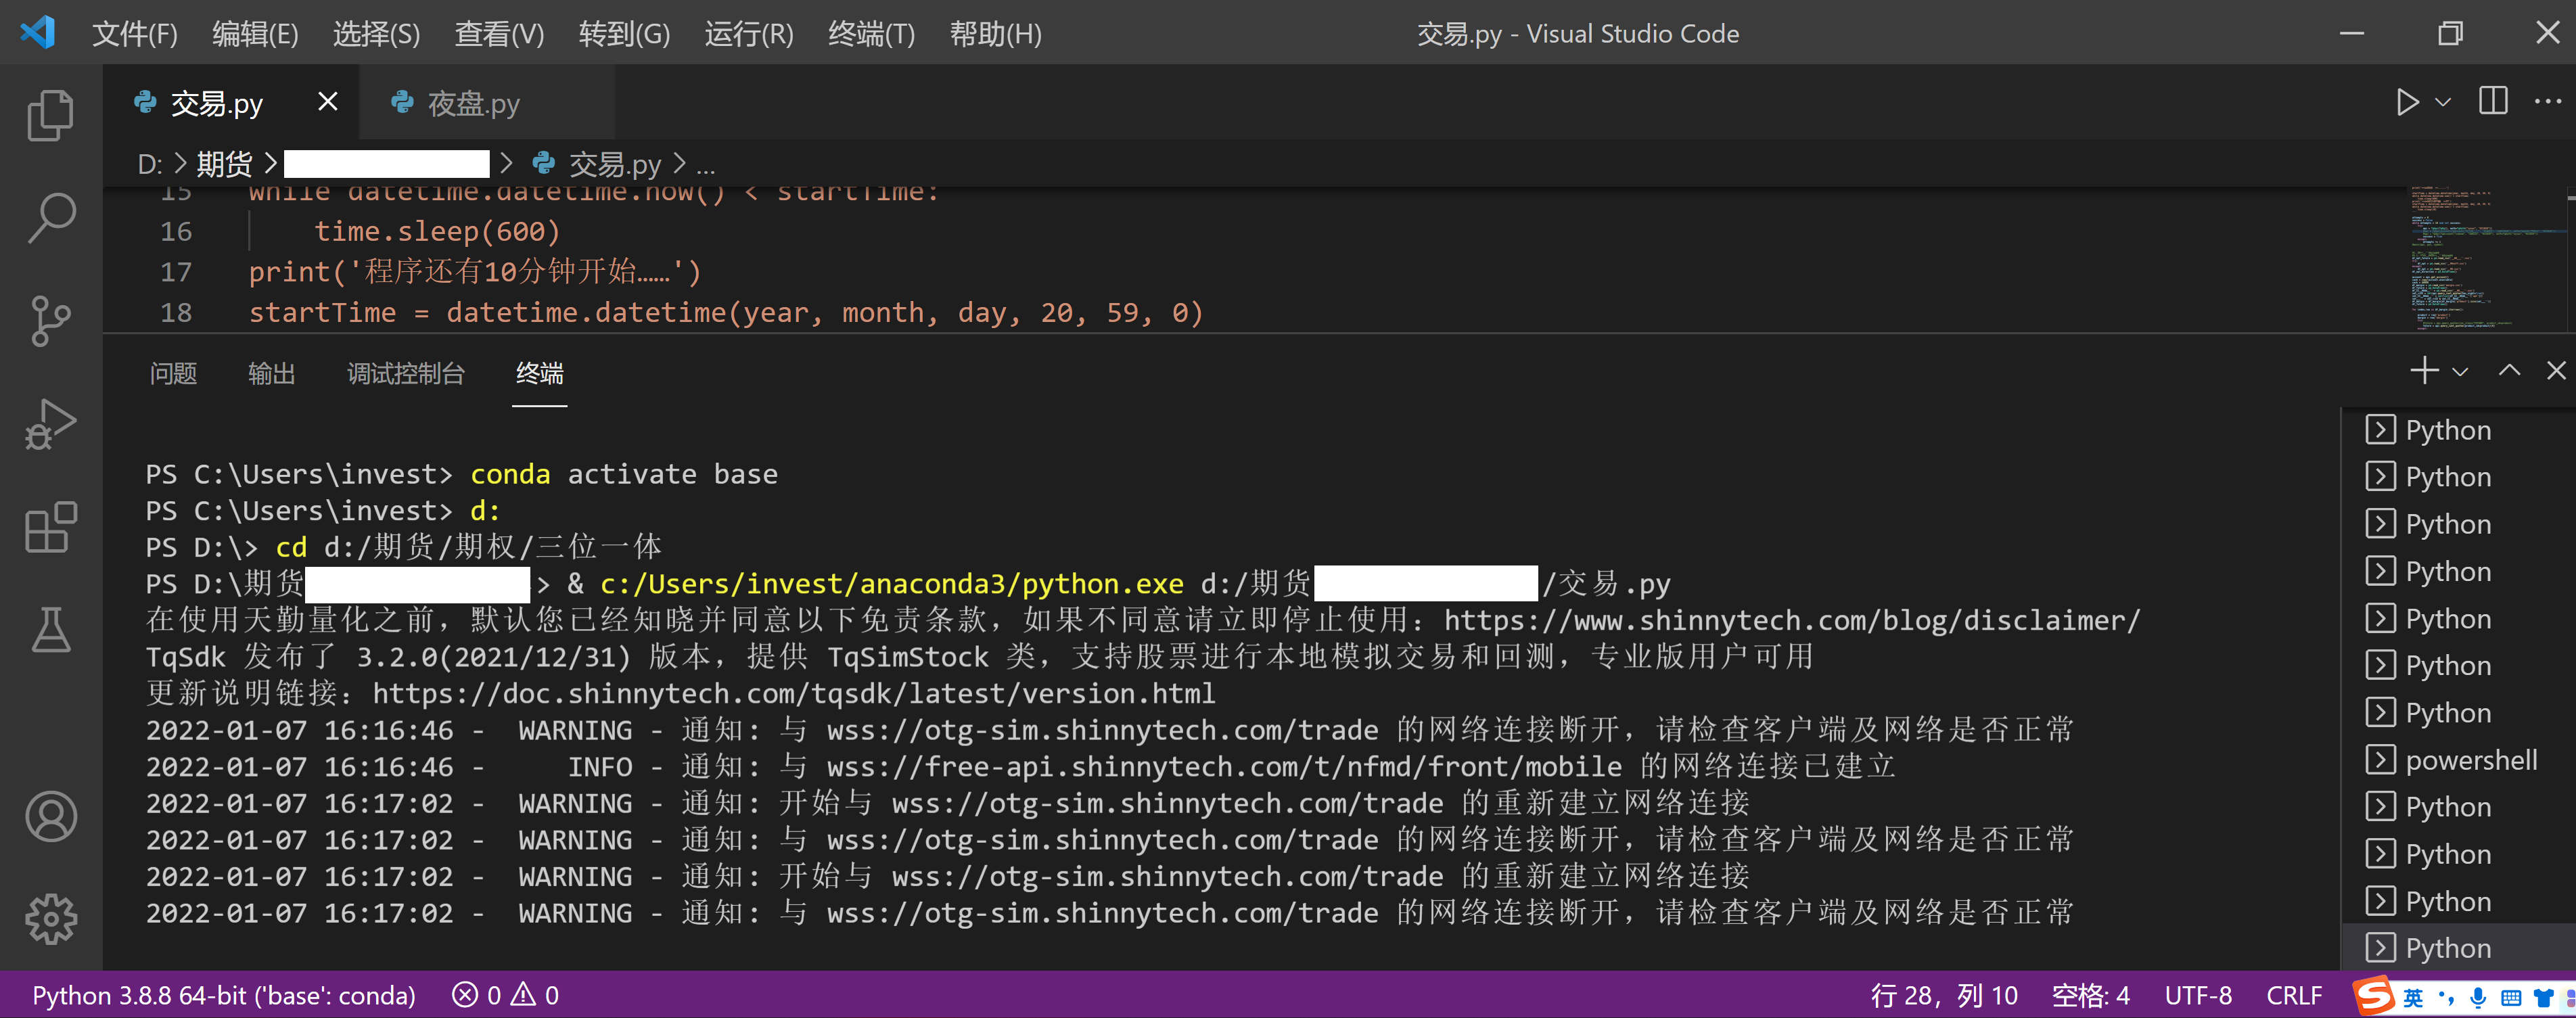Open errors and warnings count in status bar
Image resolution: width=2576 pixels, height=1018 pixels.
505,995
